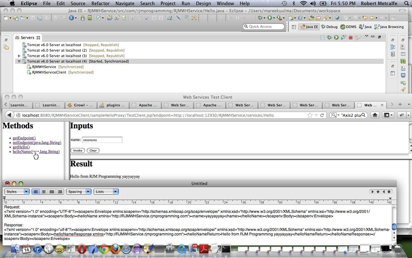The width and height of the screenshot is (412, 258).
Task: Click the New wizard icon in Eclipse toolbar
Action: [6, 18]
